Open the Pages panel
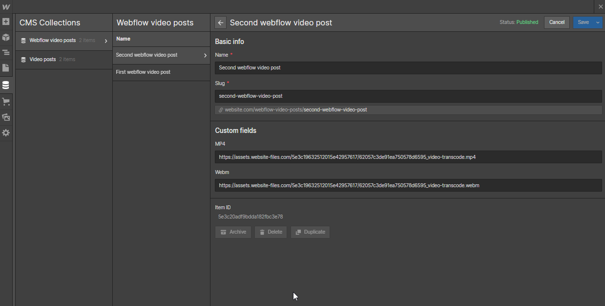605x306 pixels. [x=6, y=68]
